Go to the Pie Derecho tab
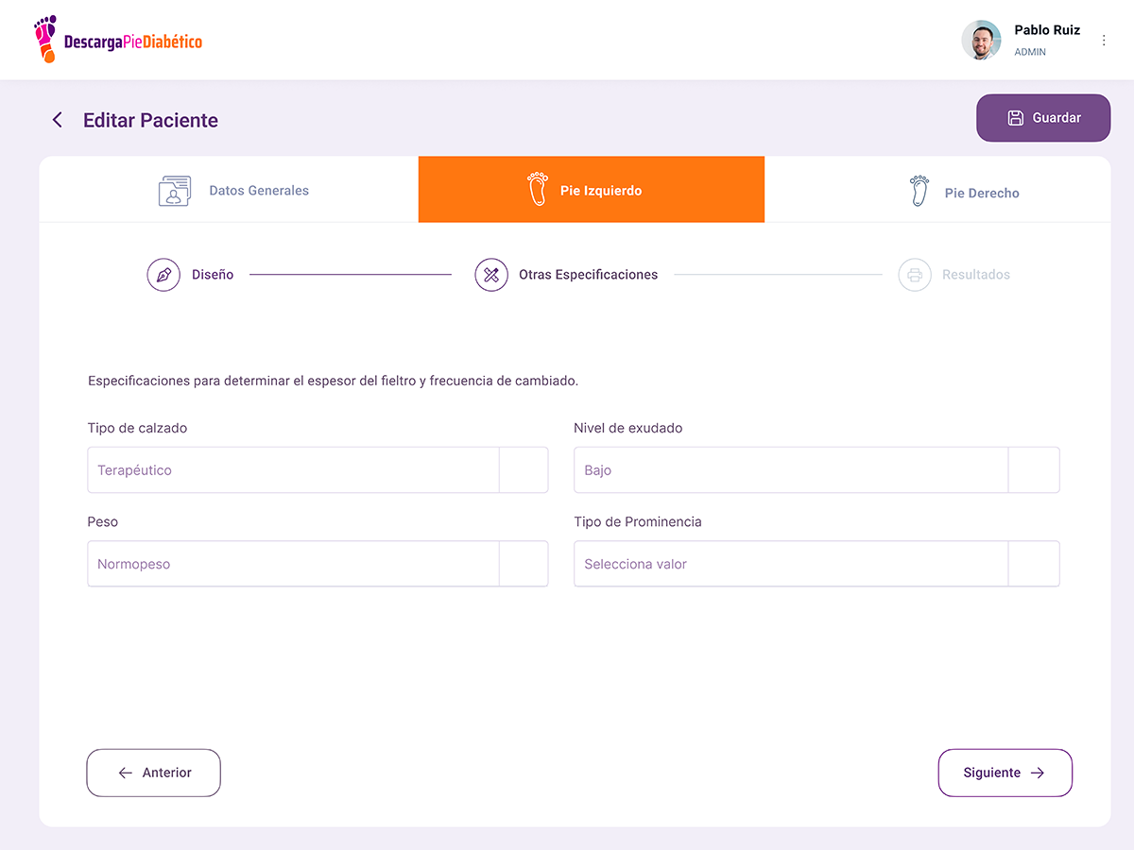This screenshot has width=1134, height=850. tap(981, 193)
